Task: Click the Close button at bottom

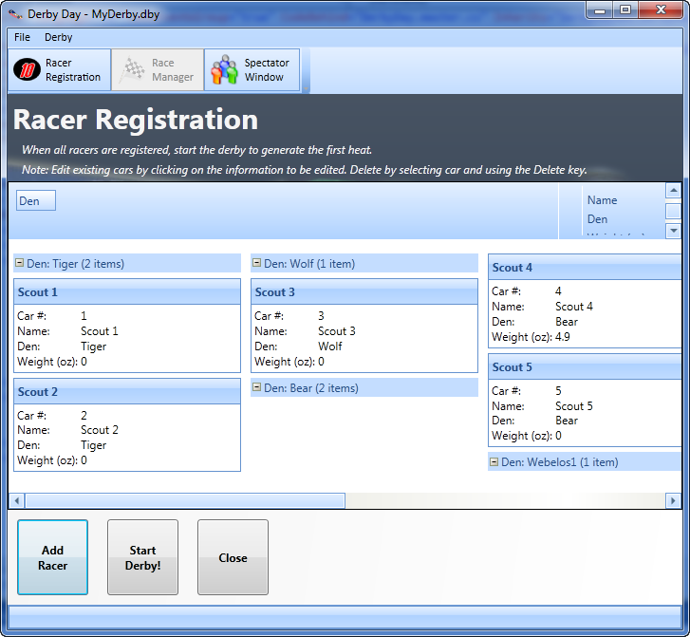Action: (x=233, y=557)
